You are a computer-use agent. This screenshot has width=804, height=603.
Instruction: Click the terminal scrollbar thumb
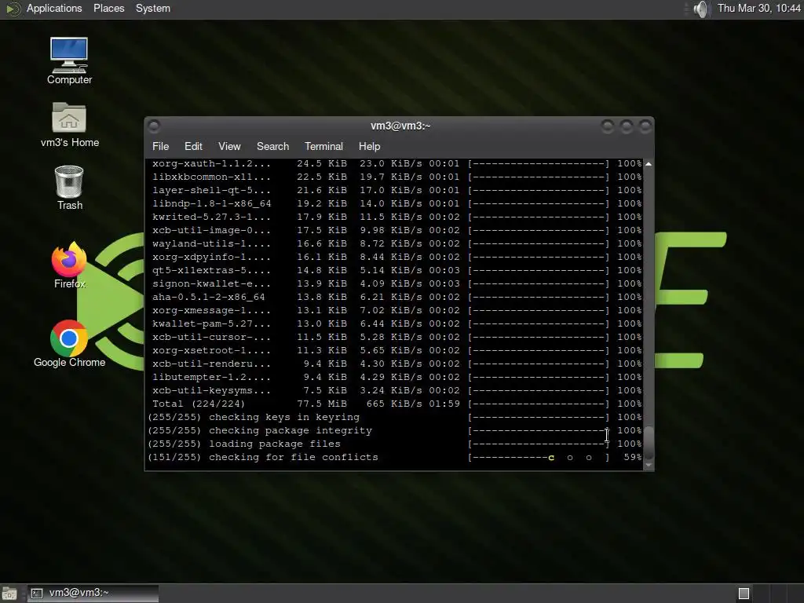pyautogui.click(x=649, y=443)
